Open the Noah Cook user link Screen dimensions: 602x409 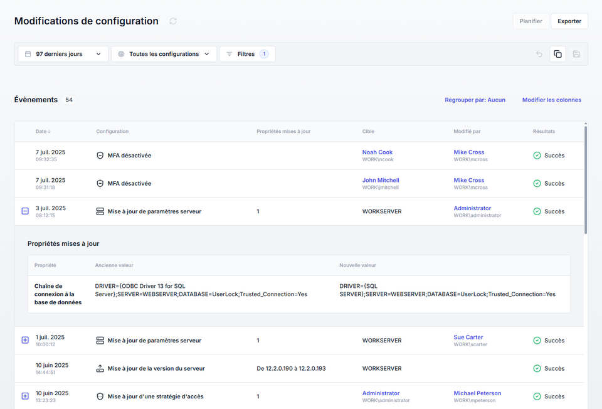pyautogui.click(x=377, y=152)
